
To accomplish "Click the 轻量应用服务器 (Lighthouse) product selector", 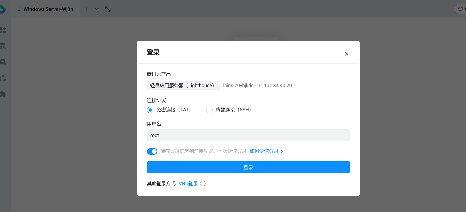I will click(x=183, y=86).
